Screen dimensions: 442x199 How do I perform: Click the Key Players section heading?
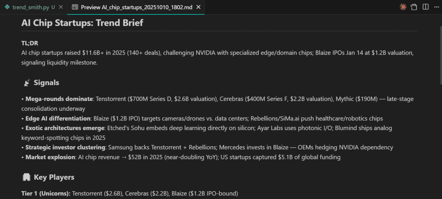(54, 177)
